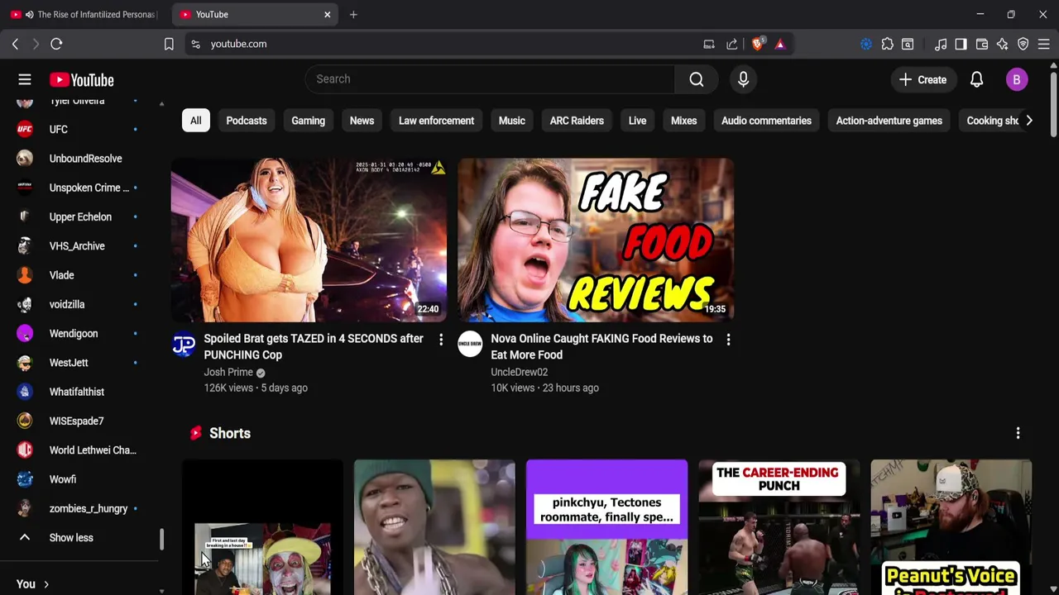Screen dimensions: 1059x595
Task: Select the Live filter chip
Action: (x=637, y=121)
